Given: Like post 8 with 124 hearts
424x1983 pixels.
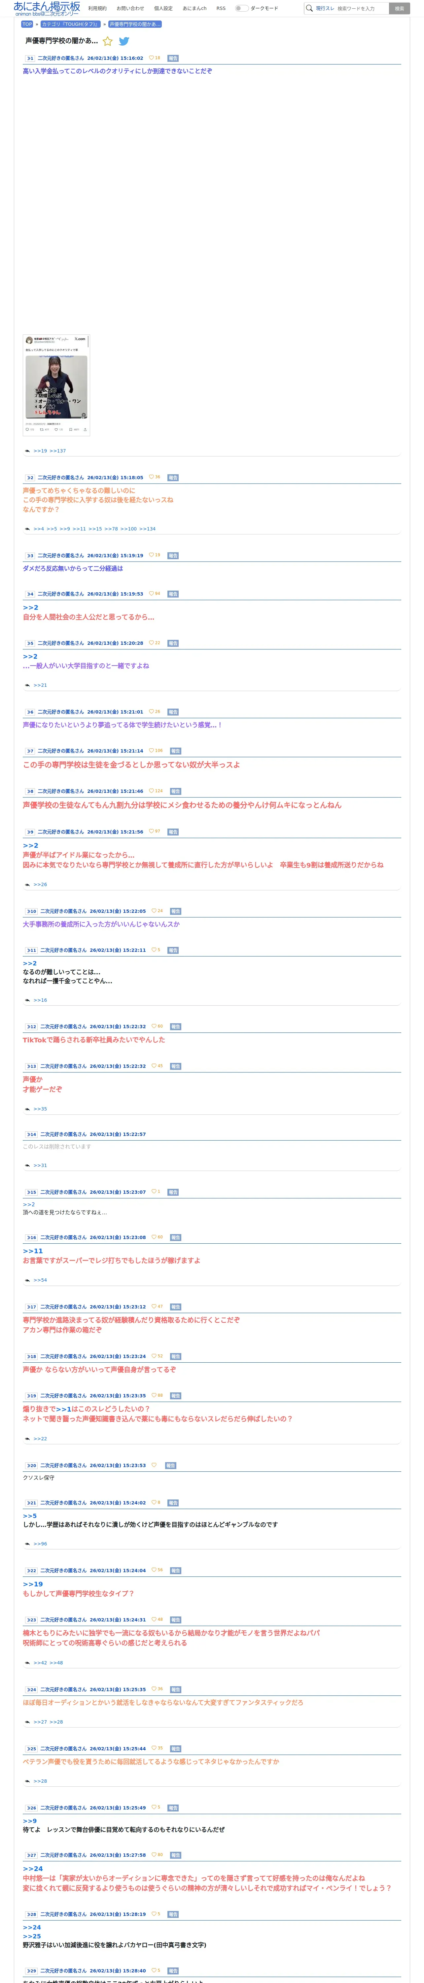Looking at the screenshot, I should [x=152, y=791].
